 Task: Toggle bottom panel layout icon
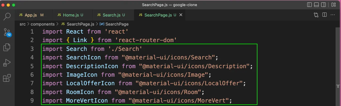pos(317,5)
